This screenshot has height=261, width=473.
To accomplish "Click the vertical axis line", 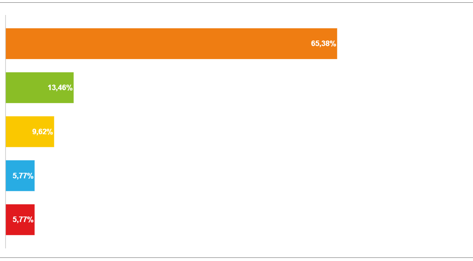I will pos(6,132).
